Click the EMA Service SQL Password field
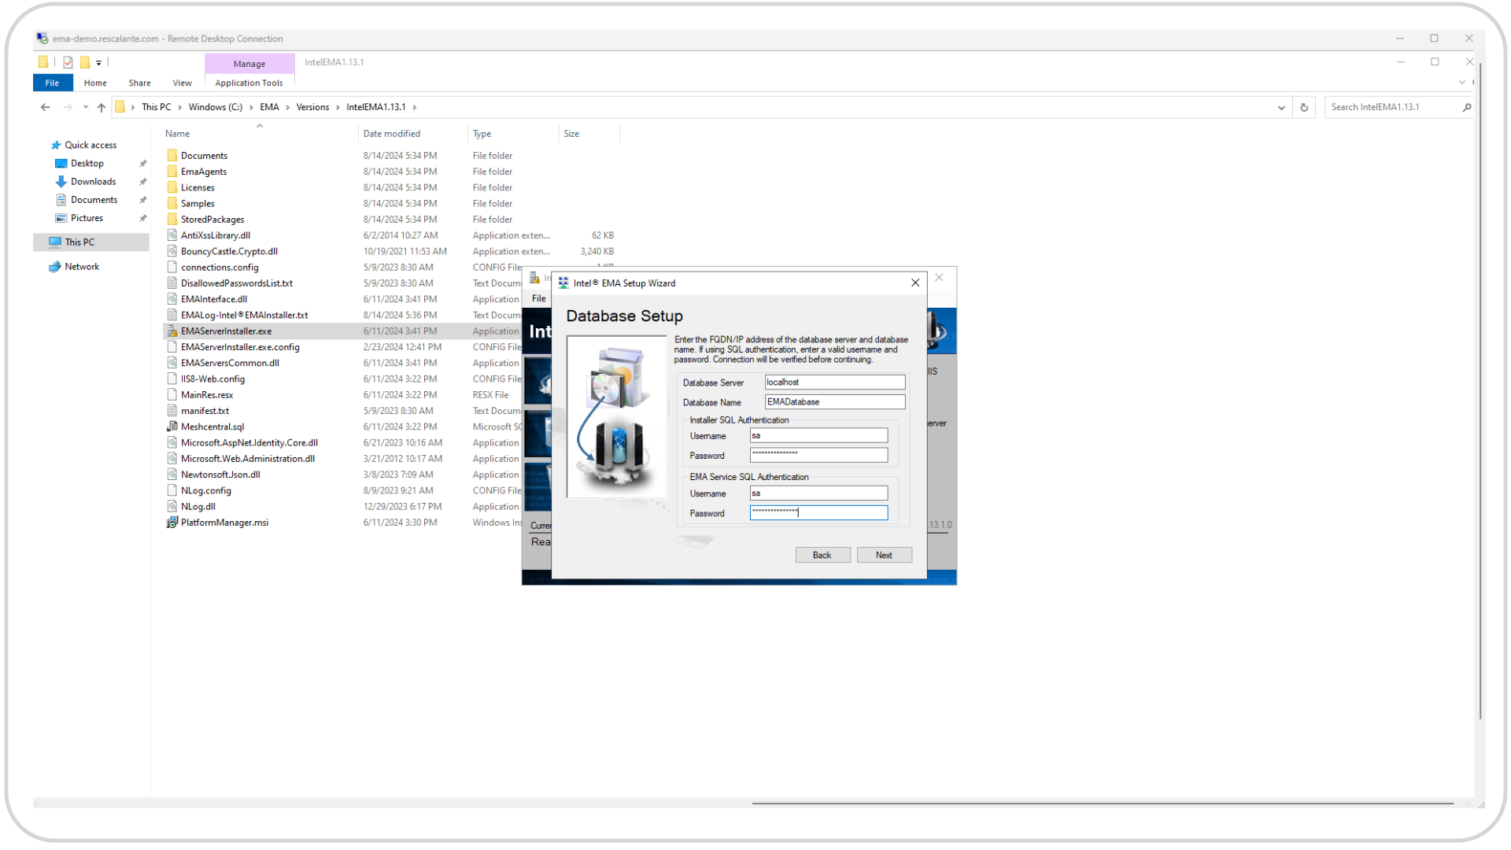Viewport: 1511px width, 850px height. (x=818, y=513)
